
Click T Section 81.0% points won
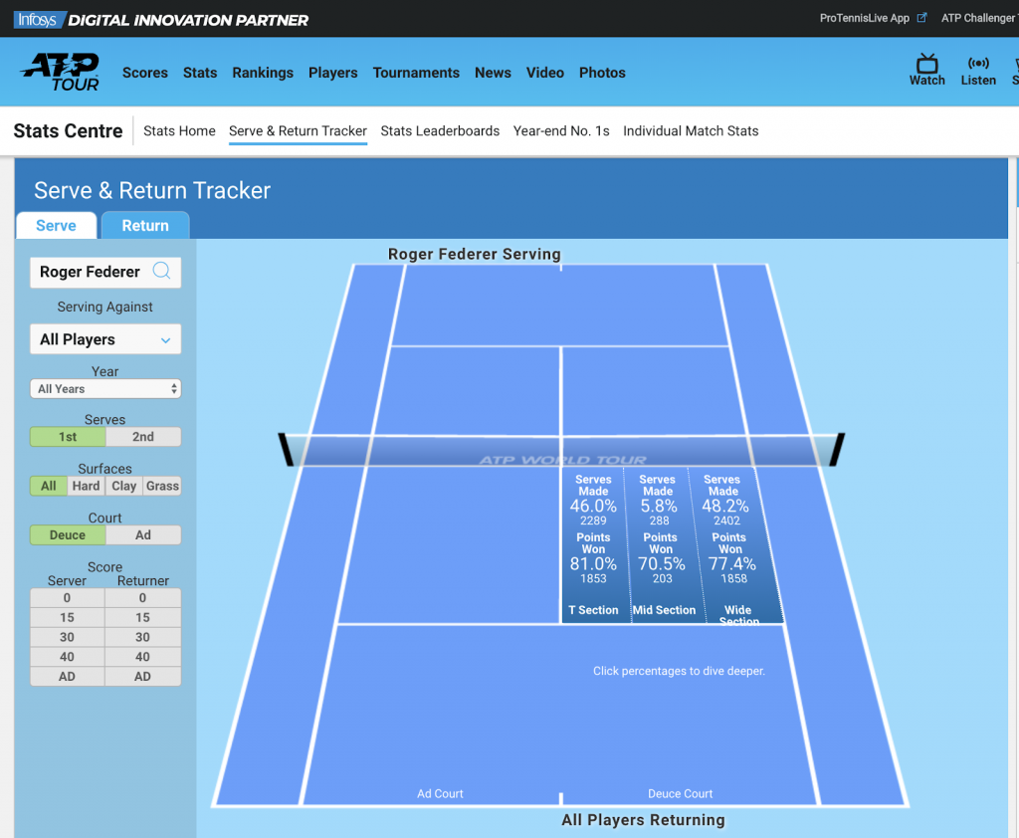click(x=593, y=563)
